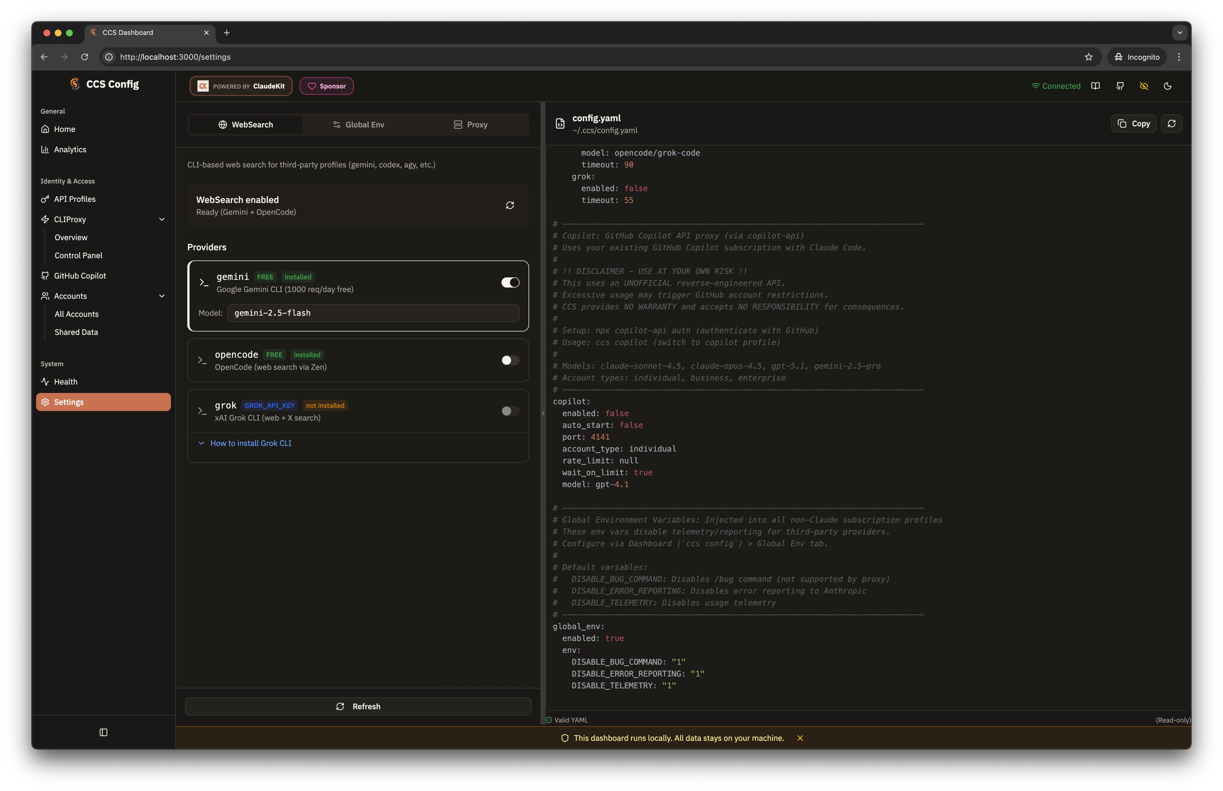This screenshot has height=791, width=1223.
Task: Copy the config.yaml contents
Action: pyautogui.click(x=1133, y=123)
